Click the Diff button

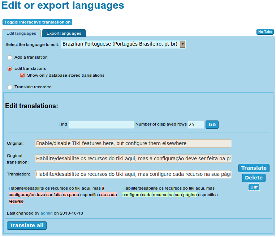(254, 187)
